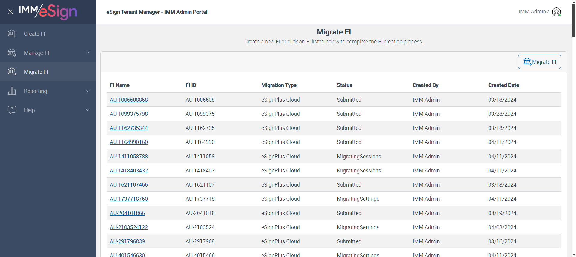This screenshot has height=257, width=576.
Task: Click created date 03/19/2024
Action: point(502,213)
